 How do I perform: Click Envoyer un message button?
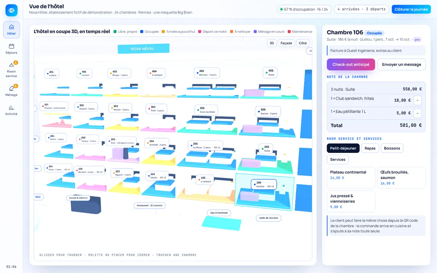401,64
